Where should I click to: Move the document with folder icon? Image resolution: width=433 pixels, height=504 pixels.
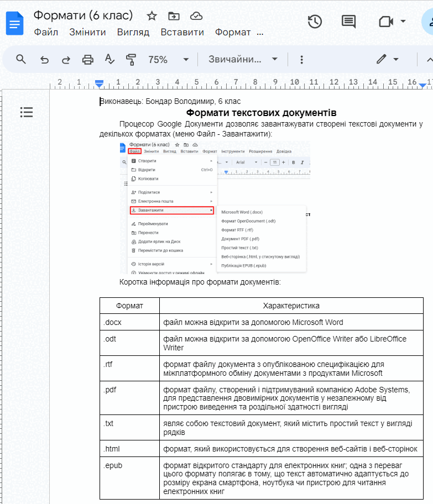coord(174,15)
